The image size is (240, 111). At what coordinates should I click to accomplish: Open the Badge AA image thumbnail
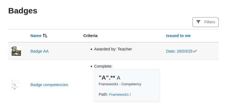pos(16,51)
